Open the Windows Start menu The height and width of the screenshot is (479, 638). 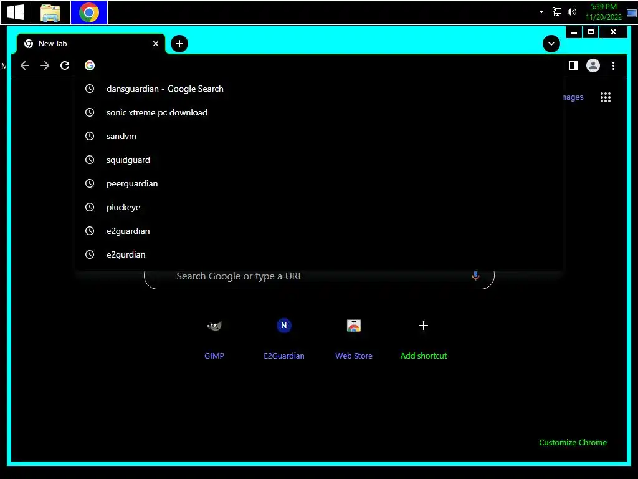pyautogui.click(x=16, y=12)
